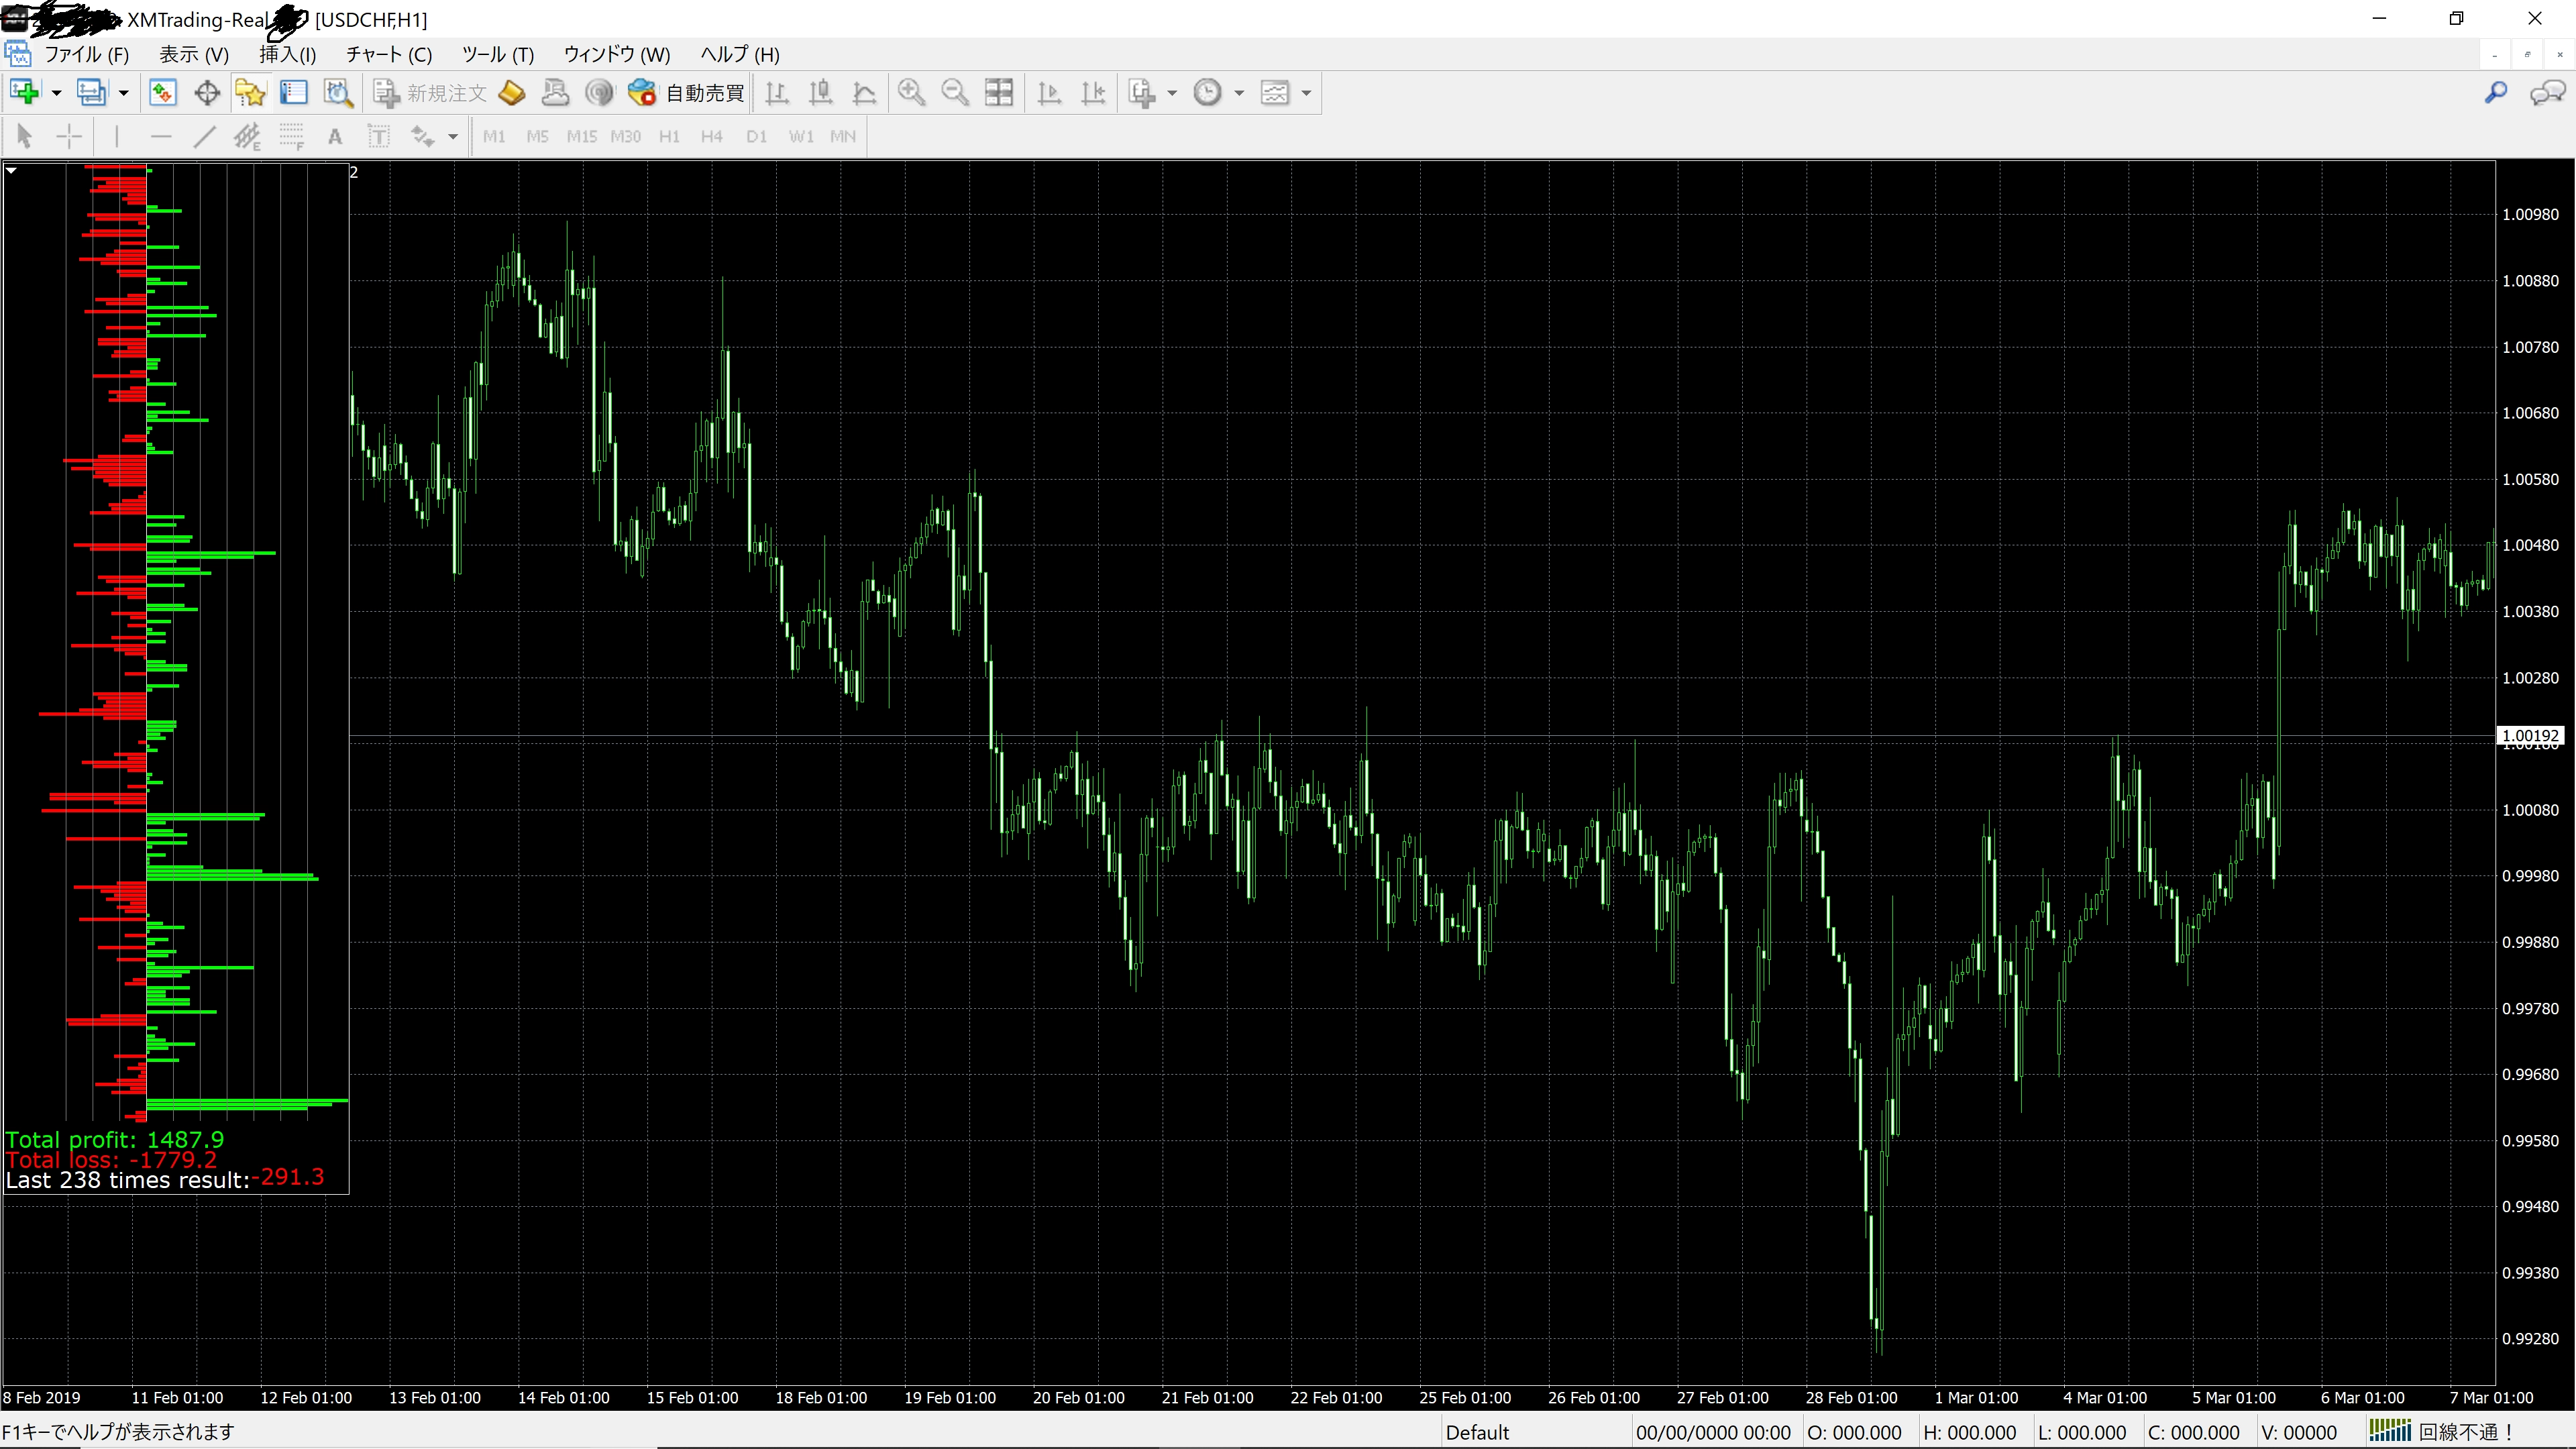The image size is (2576, 1449).
Task: Click the Default profile in the status bar
Action: click(x=1477, y=1431)
